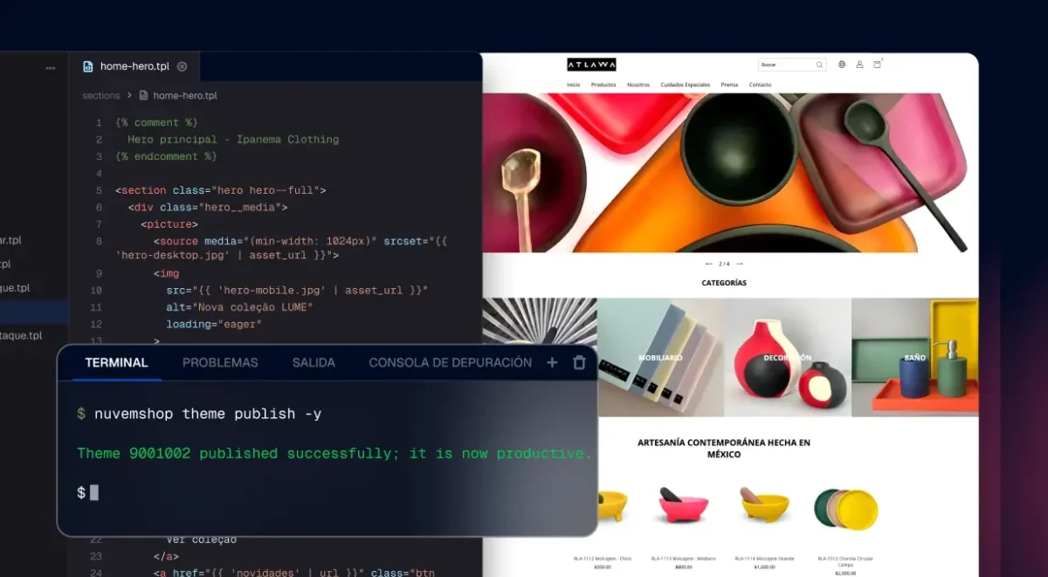Select the home-hero.tpl editor tab

click(x=134, y=66)
